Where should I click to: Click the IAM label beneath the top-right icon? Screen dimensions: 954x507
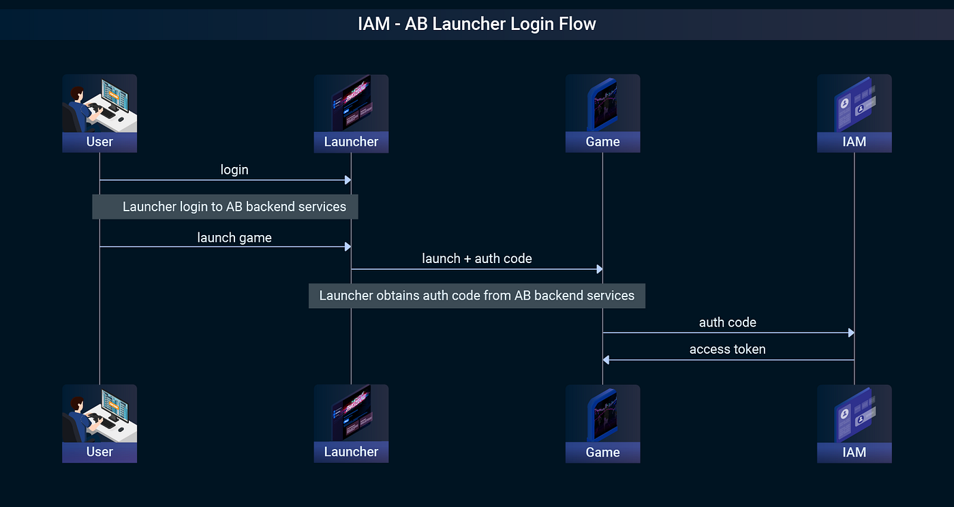pyautogui.click(x=854, y=142)
